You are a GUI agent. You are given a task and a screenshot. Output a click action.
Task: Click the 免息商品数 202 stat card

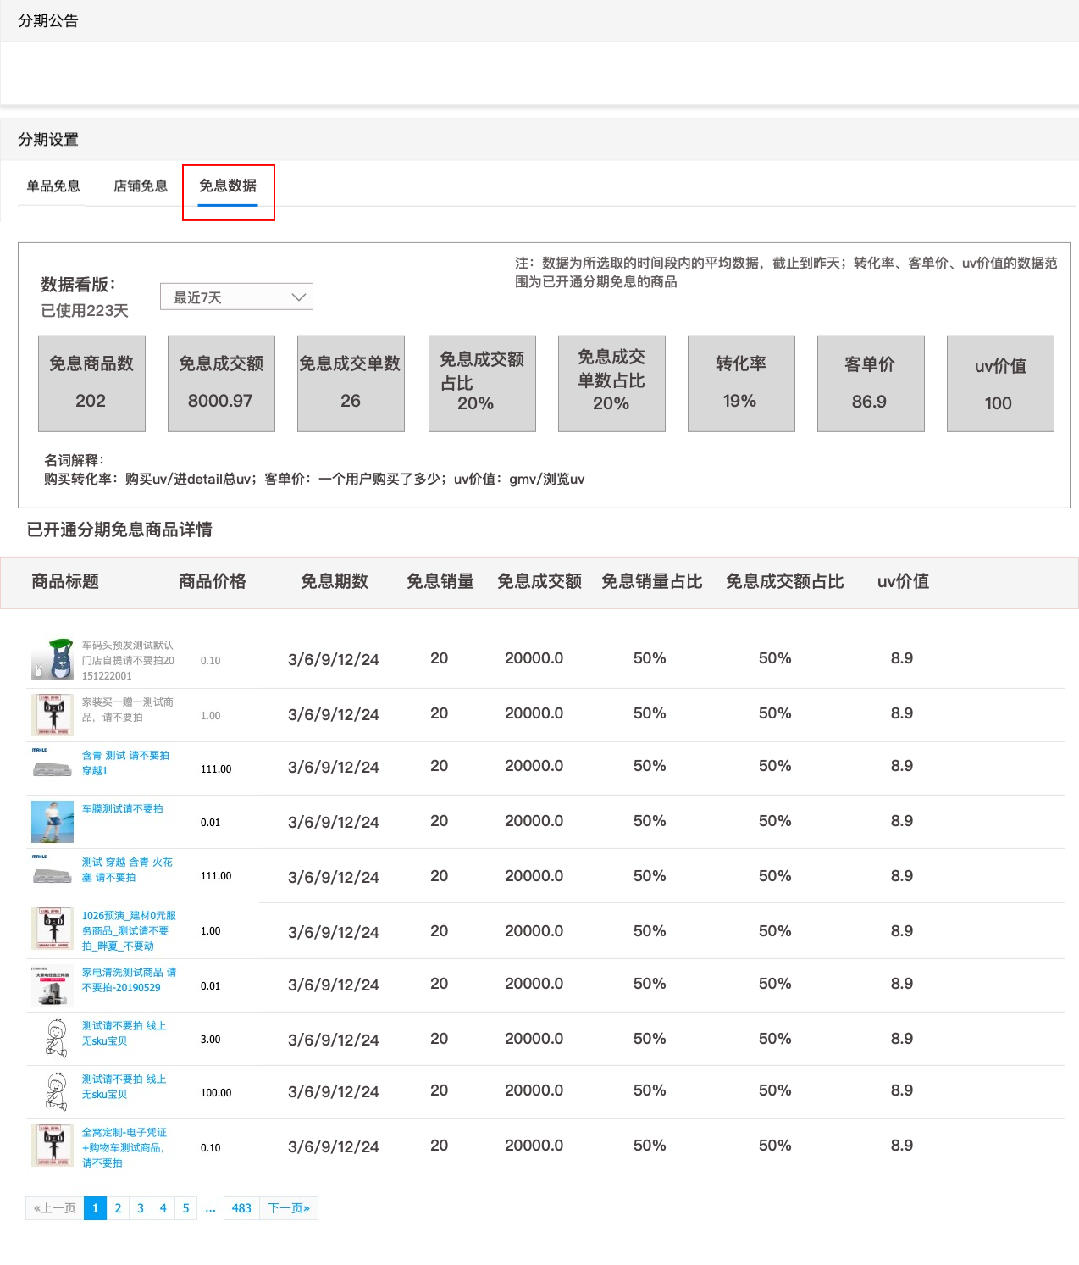coord(91,384)
